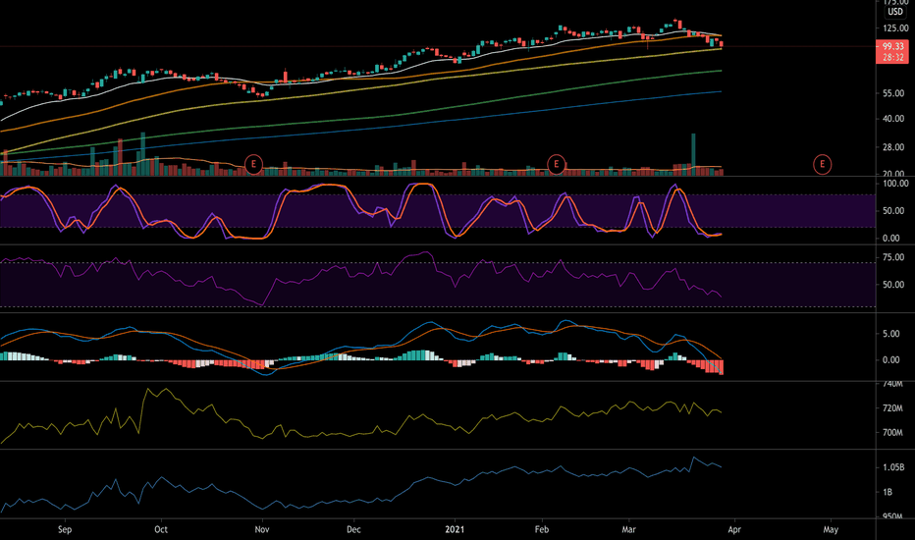Click the 40.00 price axis label

point(892,119)
